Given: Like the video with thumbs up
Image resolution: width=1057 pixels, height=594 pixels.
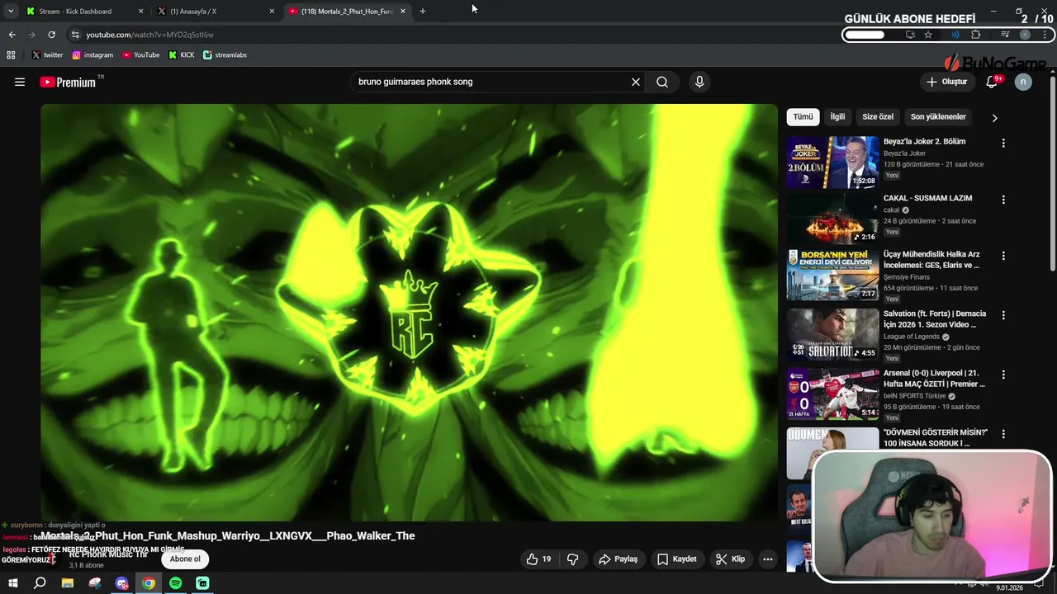Looking at the screenshot, I should tap(538, 559).
